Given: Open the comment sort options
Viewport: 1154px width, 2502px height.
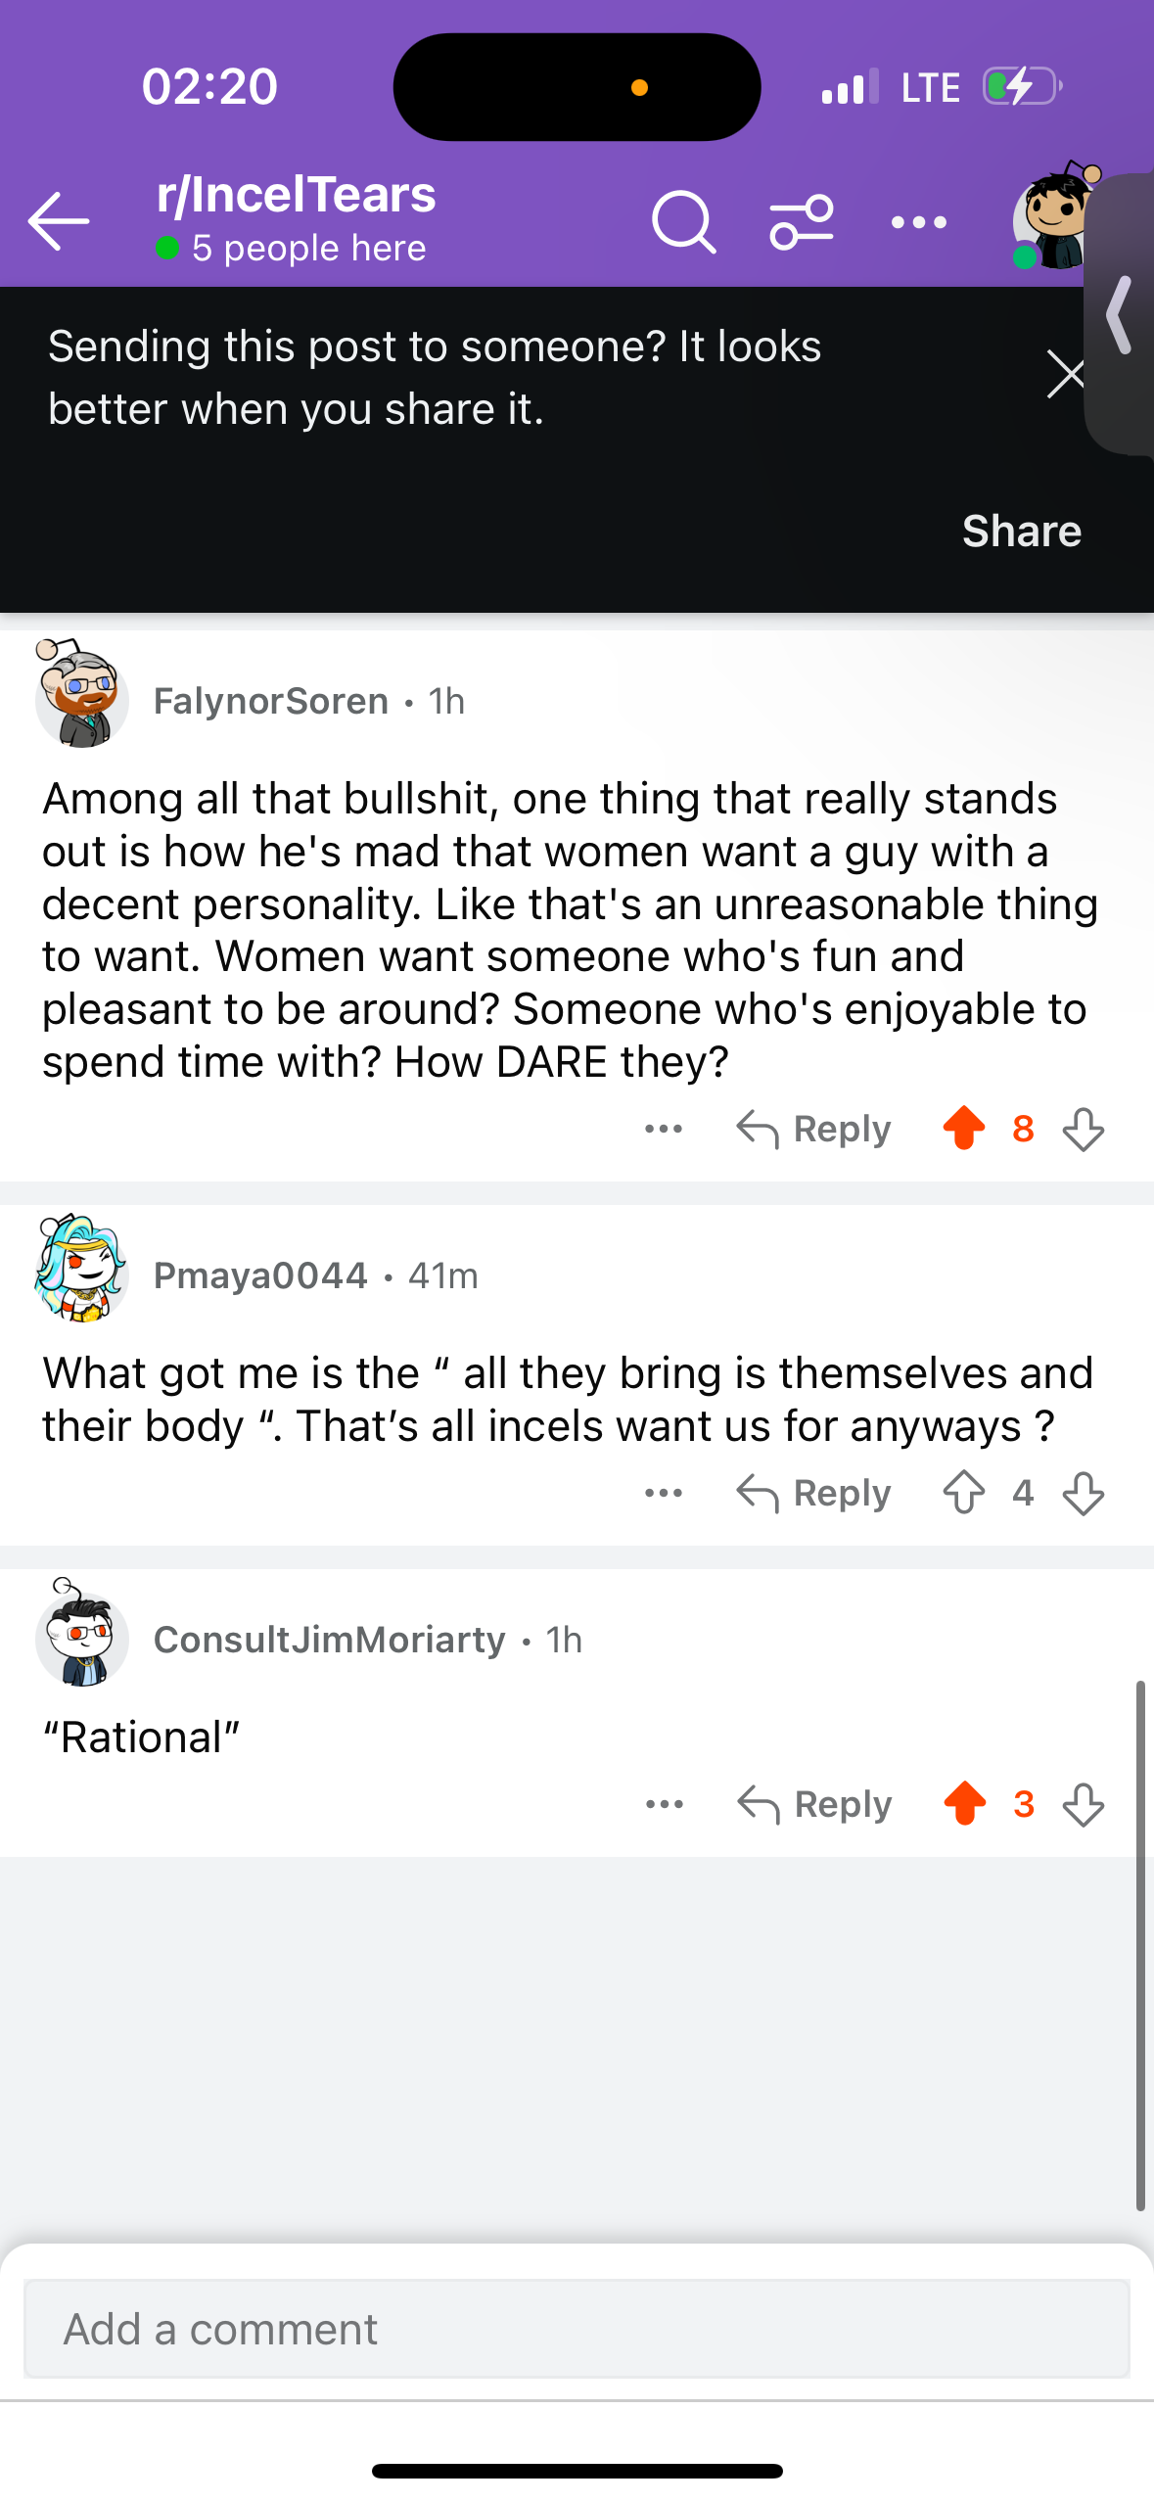Looking at the screenshot, I should pos(801,221).
